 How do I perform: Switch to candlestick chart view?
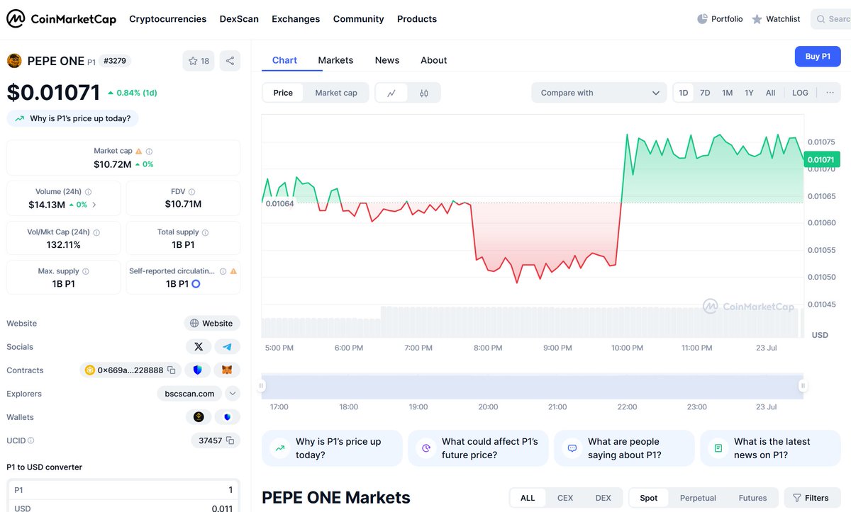click(424, 93)
